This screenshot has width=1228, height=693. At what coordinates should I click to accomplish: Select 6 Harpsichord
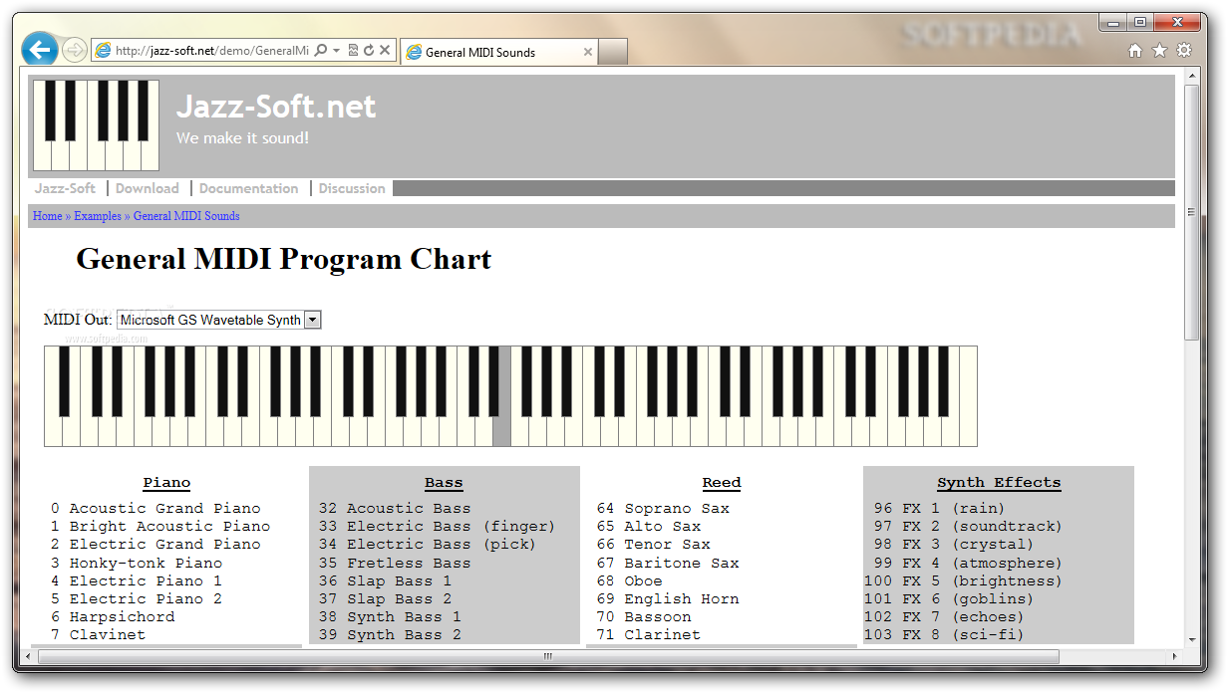coord(113,617)
